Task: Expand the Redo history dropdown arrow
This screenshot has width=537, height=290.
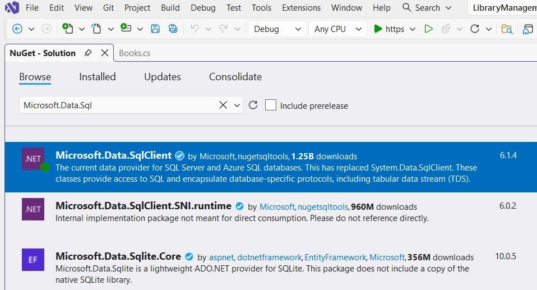Action: click(x=237, y=29)
